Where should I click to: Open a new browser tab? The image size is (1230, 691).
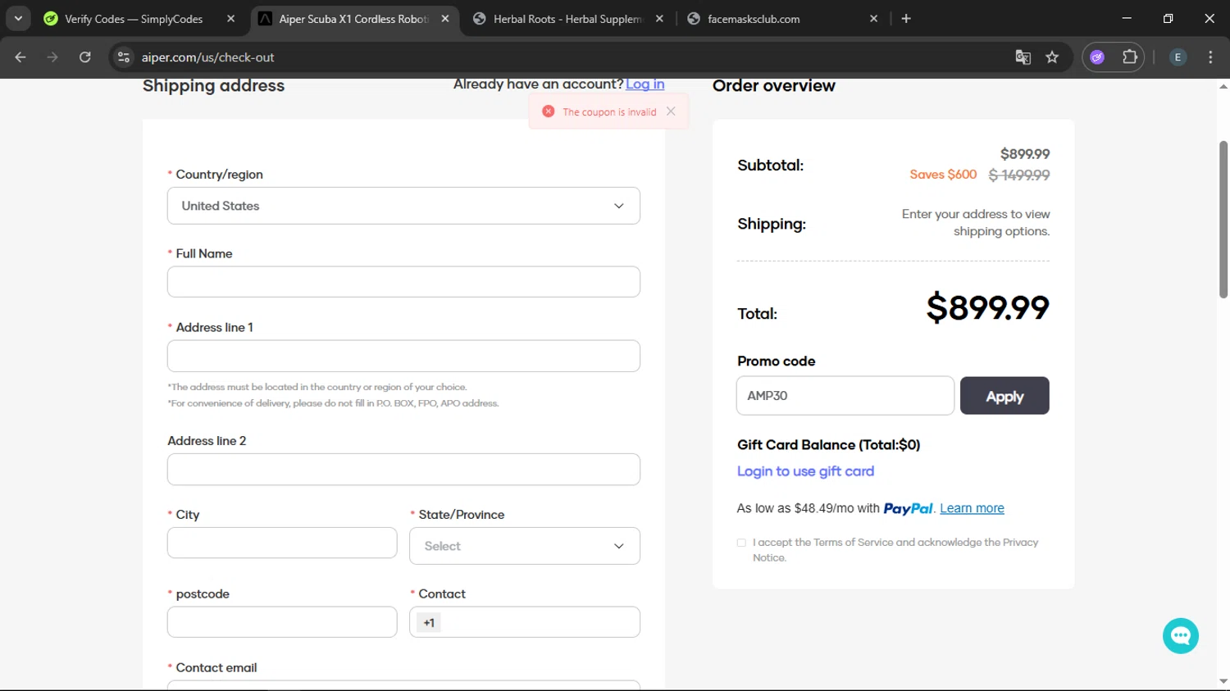tap(906, 19)
